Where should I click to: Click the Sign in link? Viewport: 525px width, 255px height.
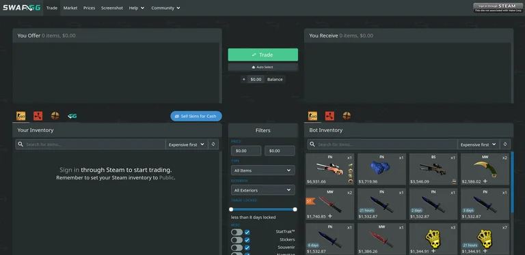click(69, 170)
